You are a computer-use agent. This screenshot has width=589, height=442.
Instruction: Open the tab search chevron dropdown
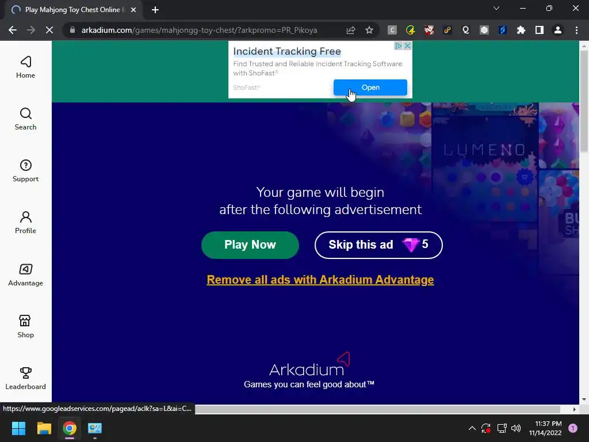click(496, 8)
